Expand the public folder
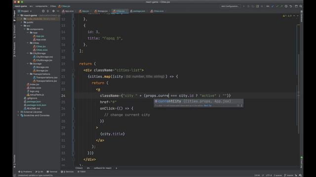Screen dimensions: 316x177 [22, 22]
